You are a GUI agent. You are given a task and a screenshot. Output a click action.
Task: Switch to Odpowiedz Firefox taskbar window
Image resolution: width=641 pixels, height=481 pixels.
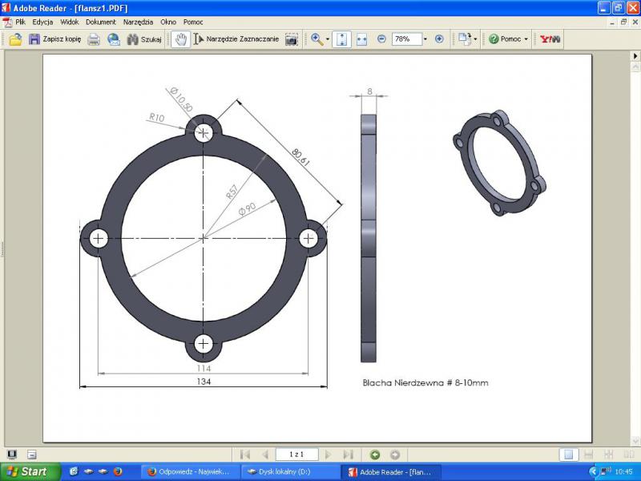click(x=189, y=472)
